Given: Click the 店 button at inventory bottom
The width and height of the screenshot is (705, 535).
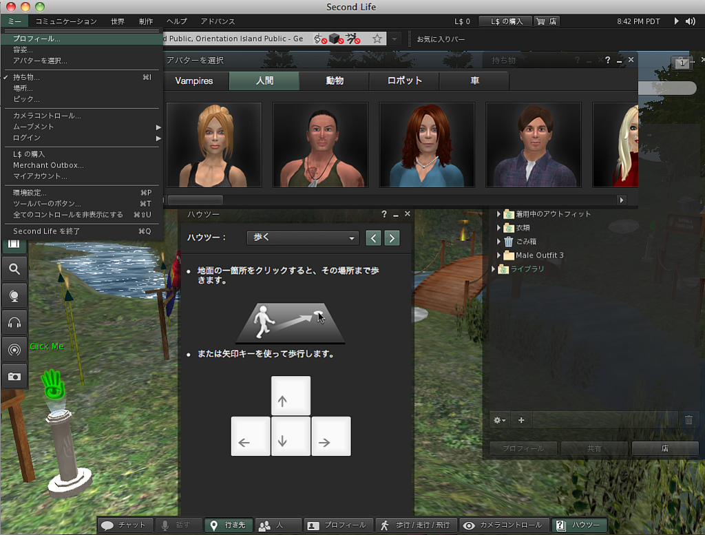Looking at the screenshot, I should pos(665,448).
